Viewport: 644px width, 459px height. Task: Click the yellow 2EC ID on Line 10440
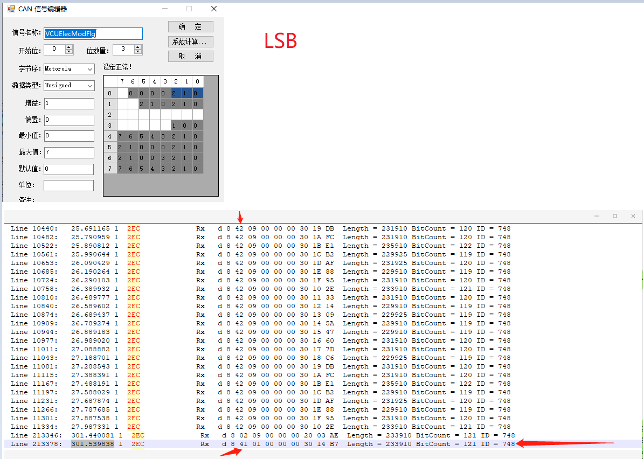[x=133, y=228]
